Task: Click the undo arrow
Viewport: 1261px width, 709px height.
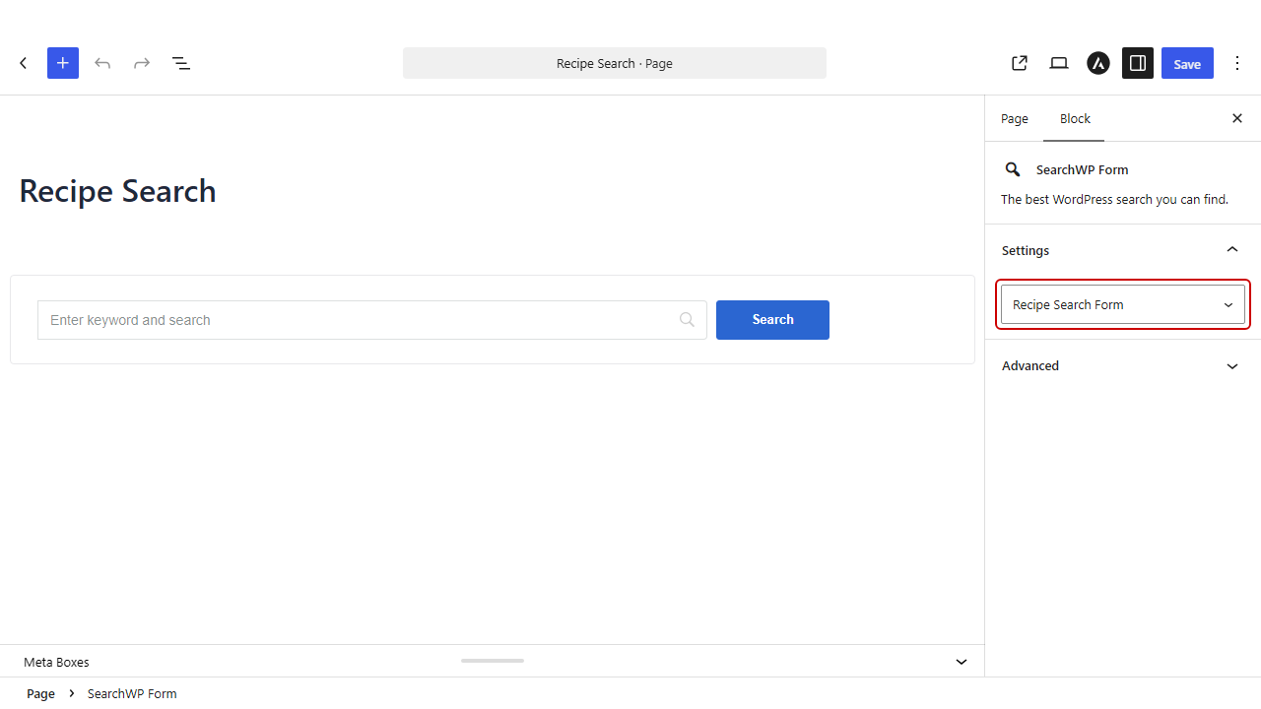Action: [102, 63]
